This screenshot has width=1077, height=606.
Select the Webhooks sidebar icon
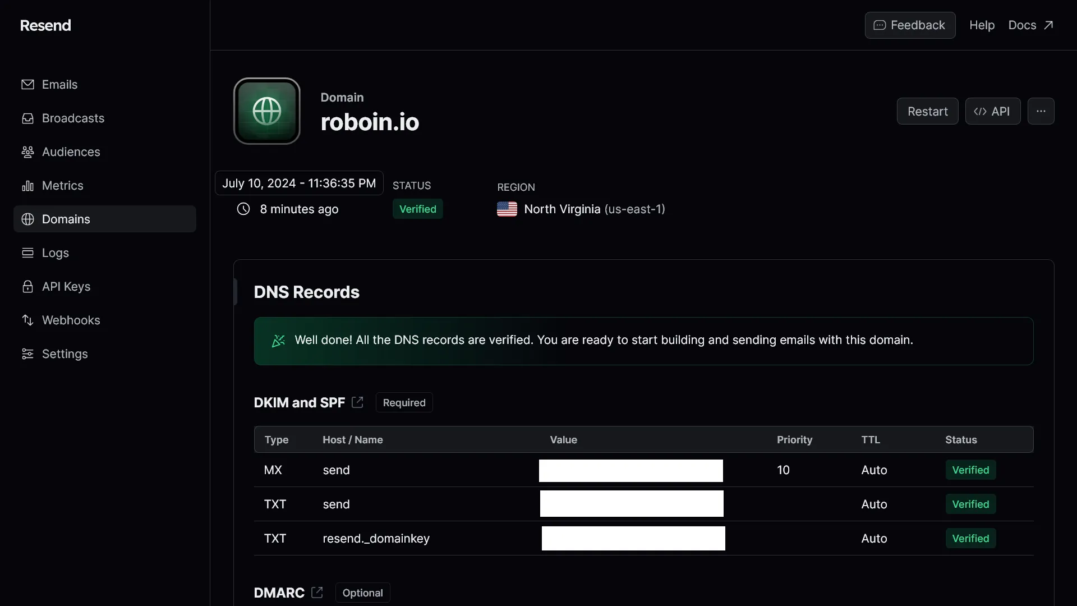(x=27, y=320)
